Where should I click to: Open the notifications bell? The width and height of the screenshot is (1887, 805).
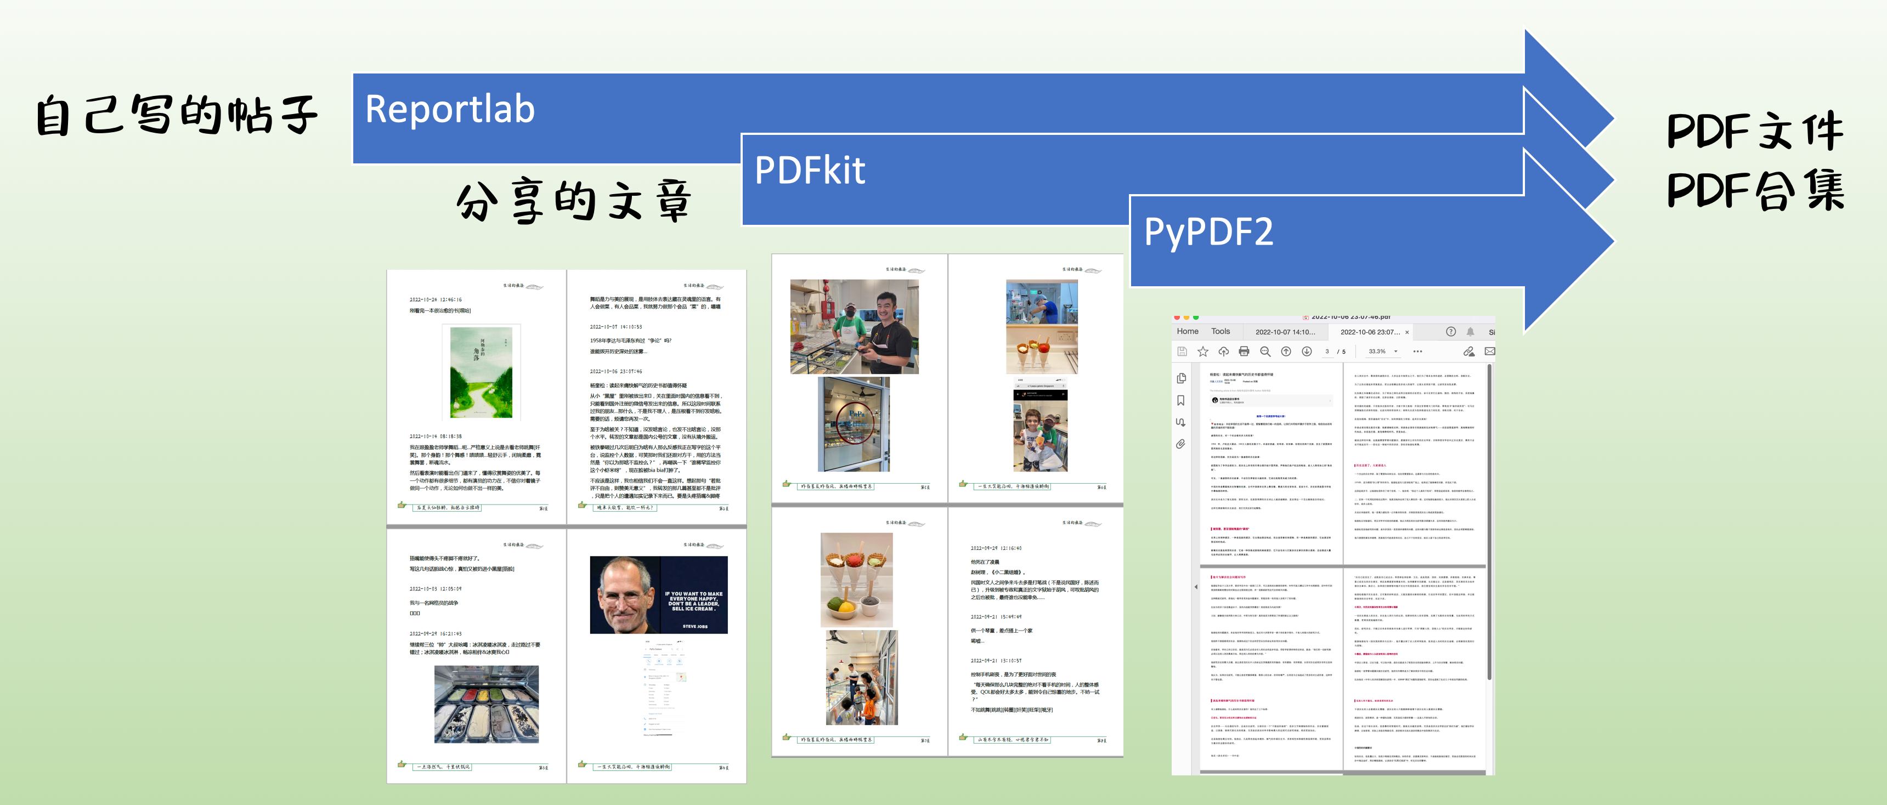point(1470,332)
